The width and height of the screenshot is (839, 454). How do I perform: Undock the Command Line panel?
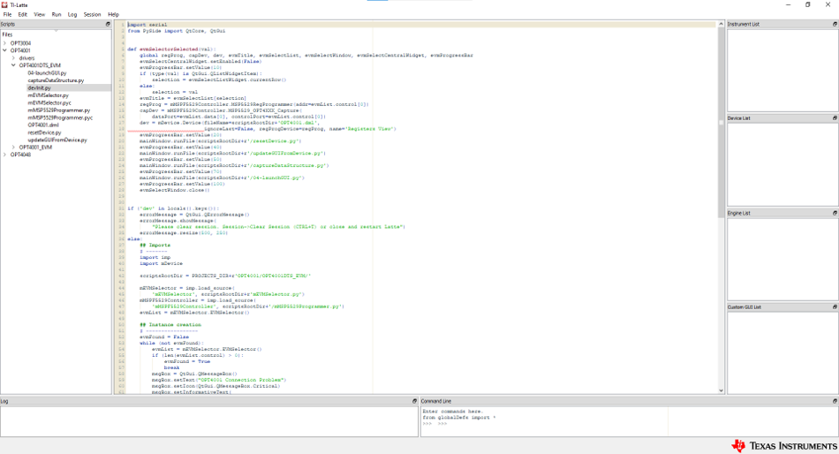point(835,401)
